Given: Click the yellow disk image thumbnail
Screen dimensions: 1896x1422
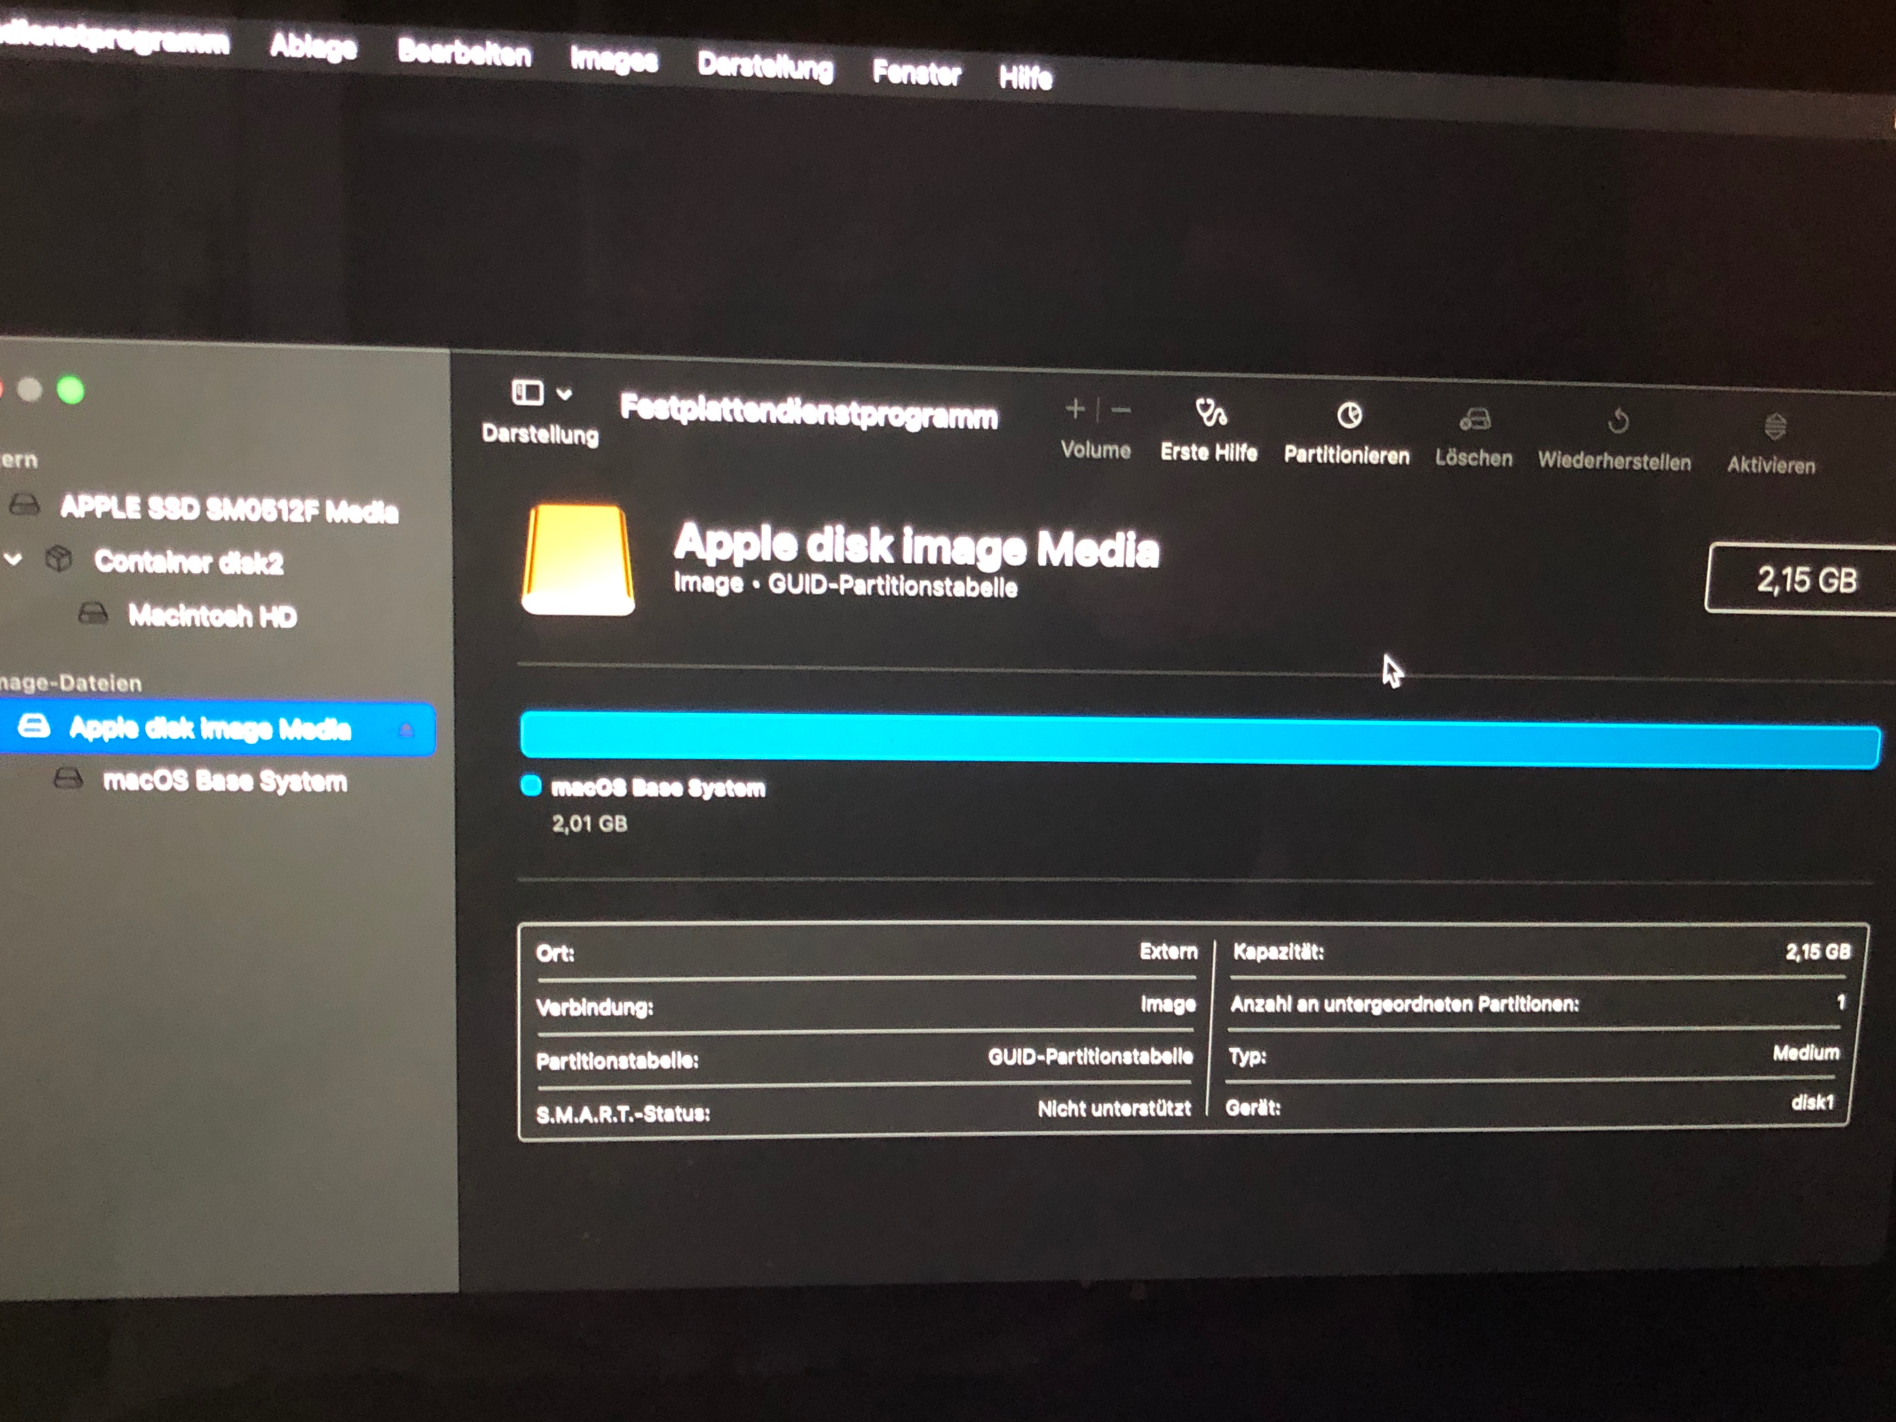Looking at the screenshot, I should click(578, 560).
